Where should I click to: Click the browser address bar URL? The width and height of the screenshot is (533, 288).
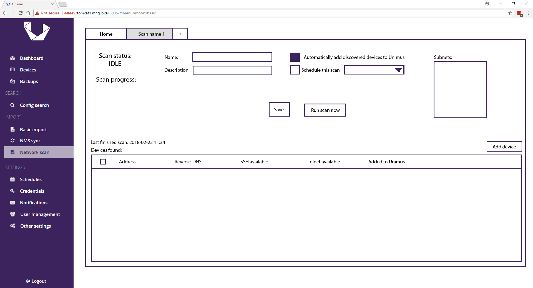click(x=110, y=13)
